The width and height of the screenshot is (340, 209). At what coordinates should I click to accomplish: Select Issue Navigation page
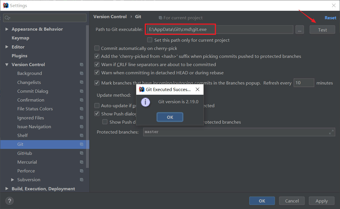point(34,126)
